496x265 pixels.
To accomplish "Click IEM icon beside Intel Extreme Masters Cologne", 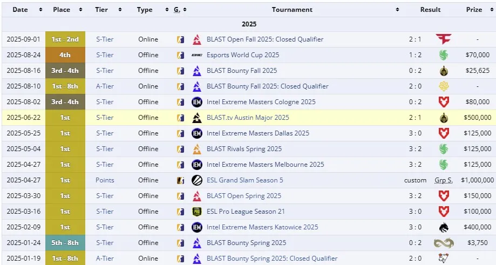I will [197, 102].
